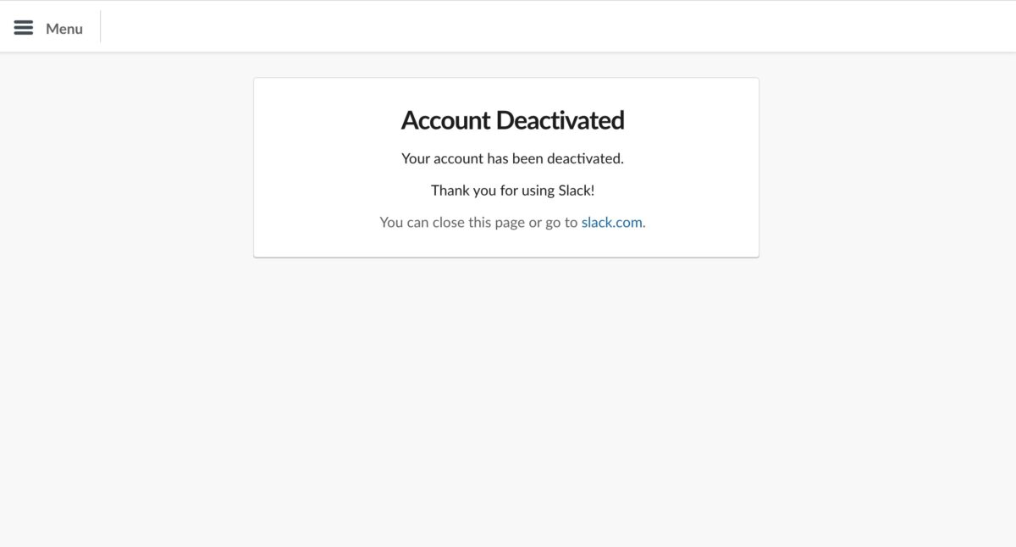Image resolution: width=1016 pixels, height=547 pixels.
Task: Click the Account Deactivated heading
Action: pyautogui.click(x=512, y=120)
